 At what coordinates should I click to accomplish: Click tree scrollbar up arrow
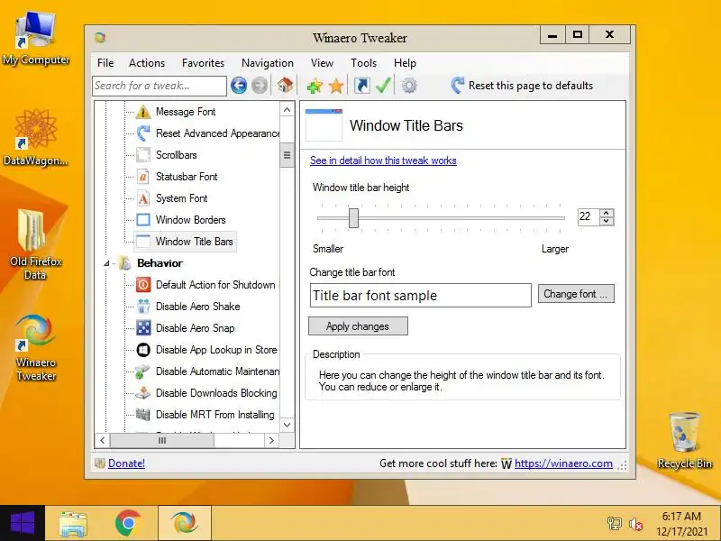tap(287, 110)
